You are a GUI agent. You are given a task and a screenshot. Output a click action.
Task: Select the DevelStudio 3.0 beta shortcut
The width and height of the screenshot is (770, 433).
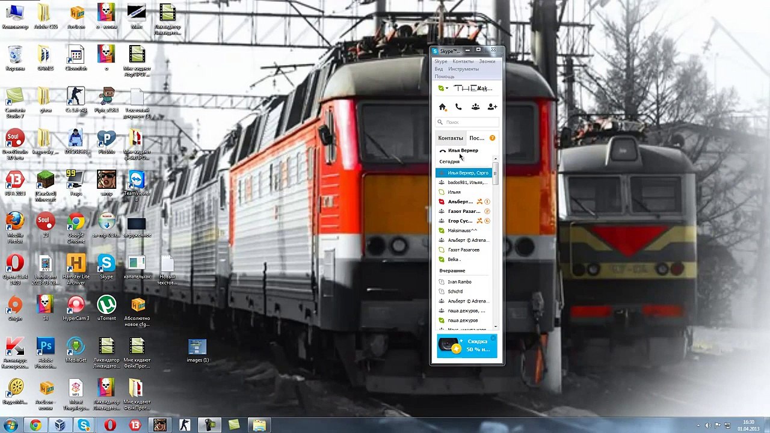(15, 144)
